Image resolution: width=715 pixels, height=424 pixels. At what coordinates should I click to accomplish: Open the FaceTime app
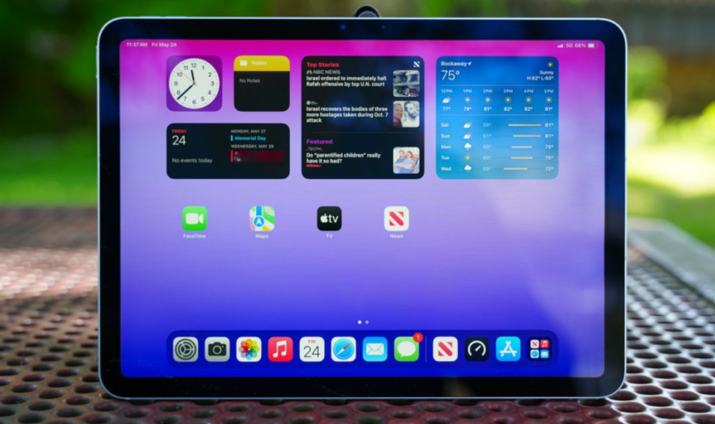[194, 219]
